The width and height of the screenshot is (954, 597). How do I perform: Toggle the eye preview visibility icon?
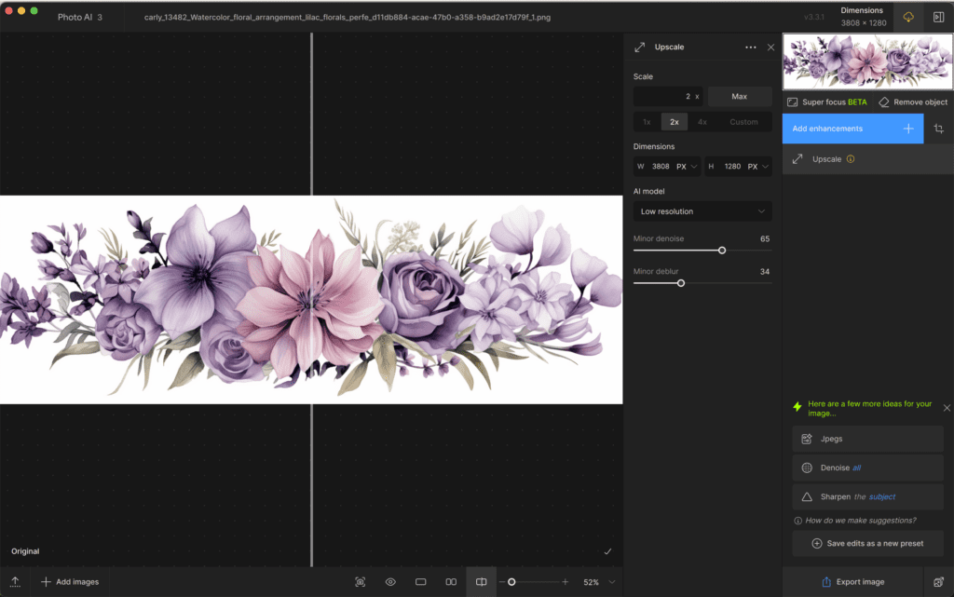(390, 582)
